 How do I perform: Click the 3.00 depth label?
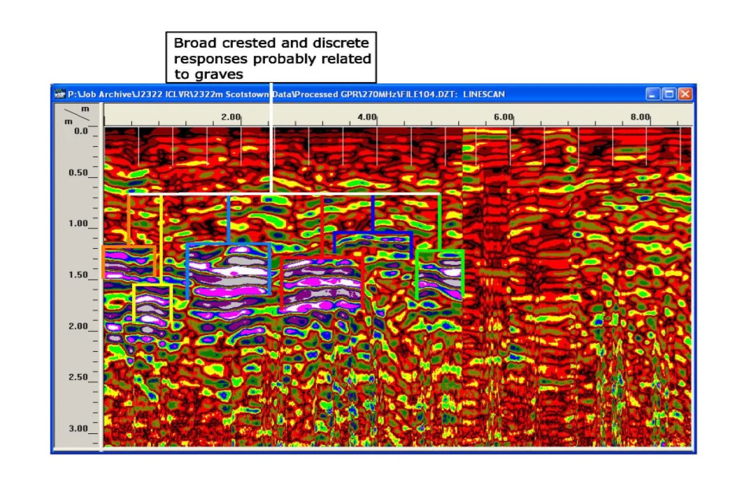click(79, 429)
